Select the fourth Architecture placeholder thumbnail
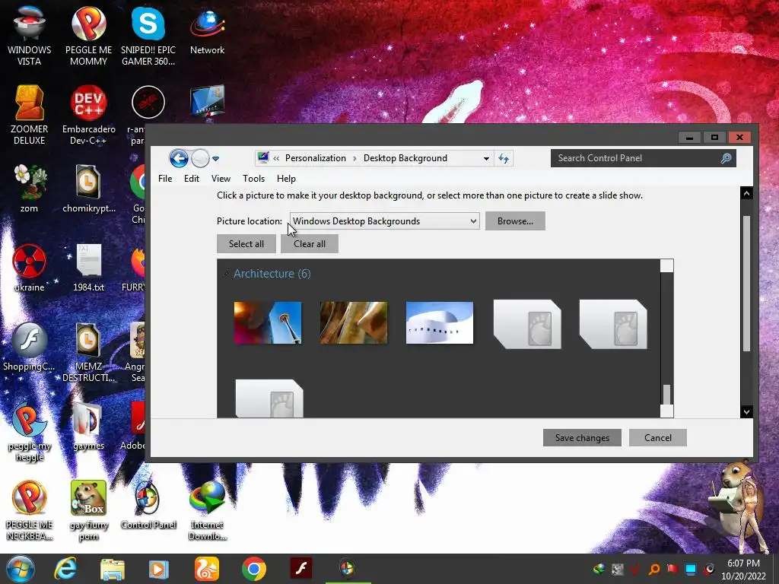The image size is (779, 584). coord(527,324)
